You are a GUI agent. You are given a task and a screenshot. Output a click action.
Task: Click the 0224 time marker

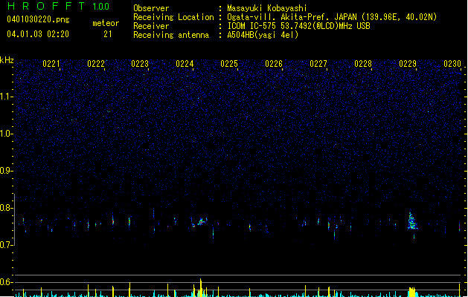click(x=185, y=64)
